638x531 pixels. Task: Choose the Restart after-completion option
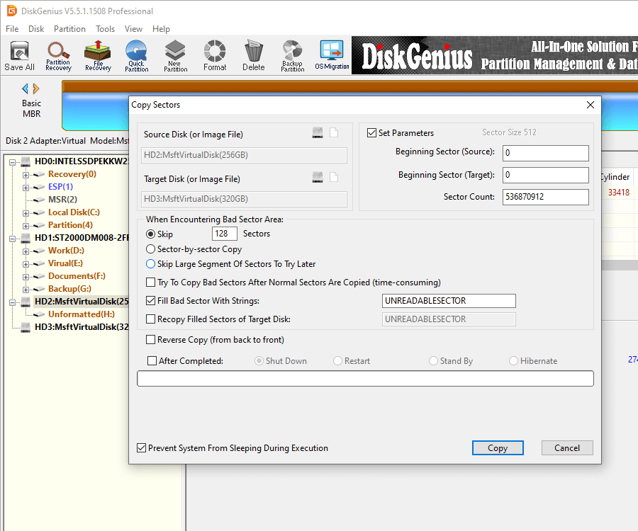(337, 361)
